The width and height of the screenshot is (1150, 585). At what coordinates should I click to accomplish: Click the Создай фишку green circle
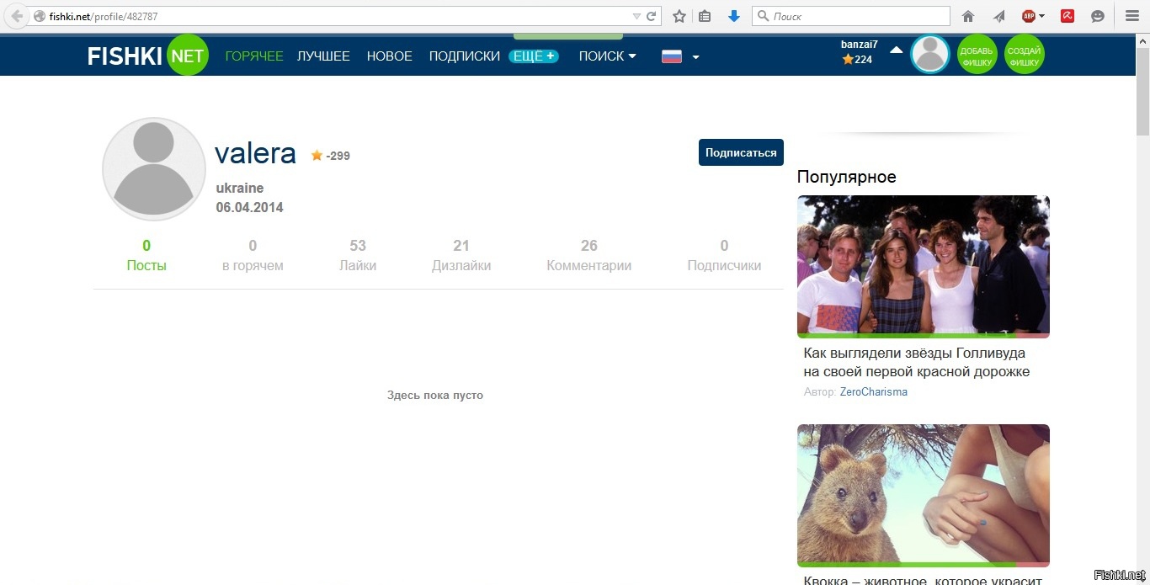coord(1025,55)
